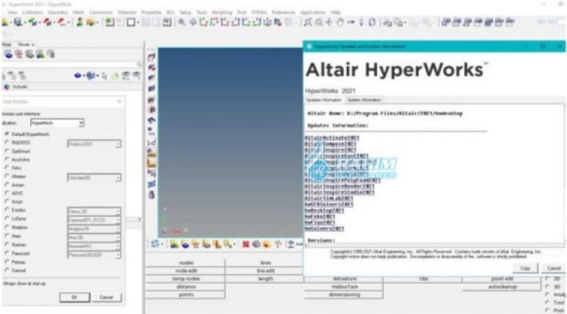567x314 pixels.
Task: Activate the pan hand icon
Action: pos(340,22)
